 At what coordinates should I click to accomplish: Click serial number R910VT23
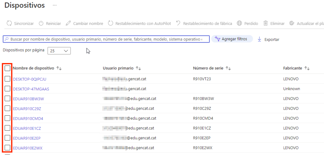point(202,79)
